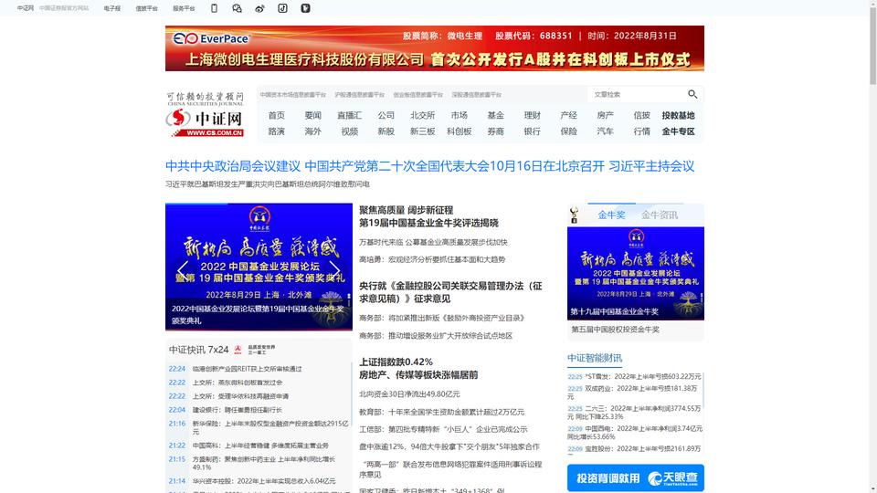877x493 pixels.
Task: Go to 首页 in navigation
Action: (x=276, y=115)
